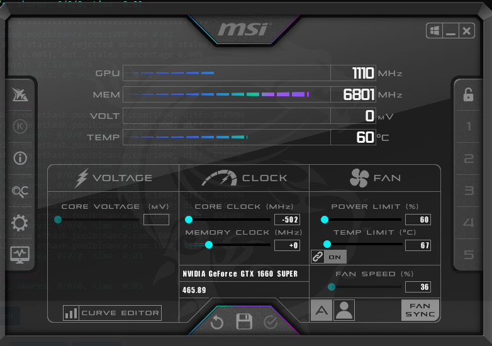Image resolution: width=492 pixels, height=346 pixels.
Task: Click the save profile floppy icon
Action: pos(244,321)
